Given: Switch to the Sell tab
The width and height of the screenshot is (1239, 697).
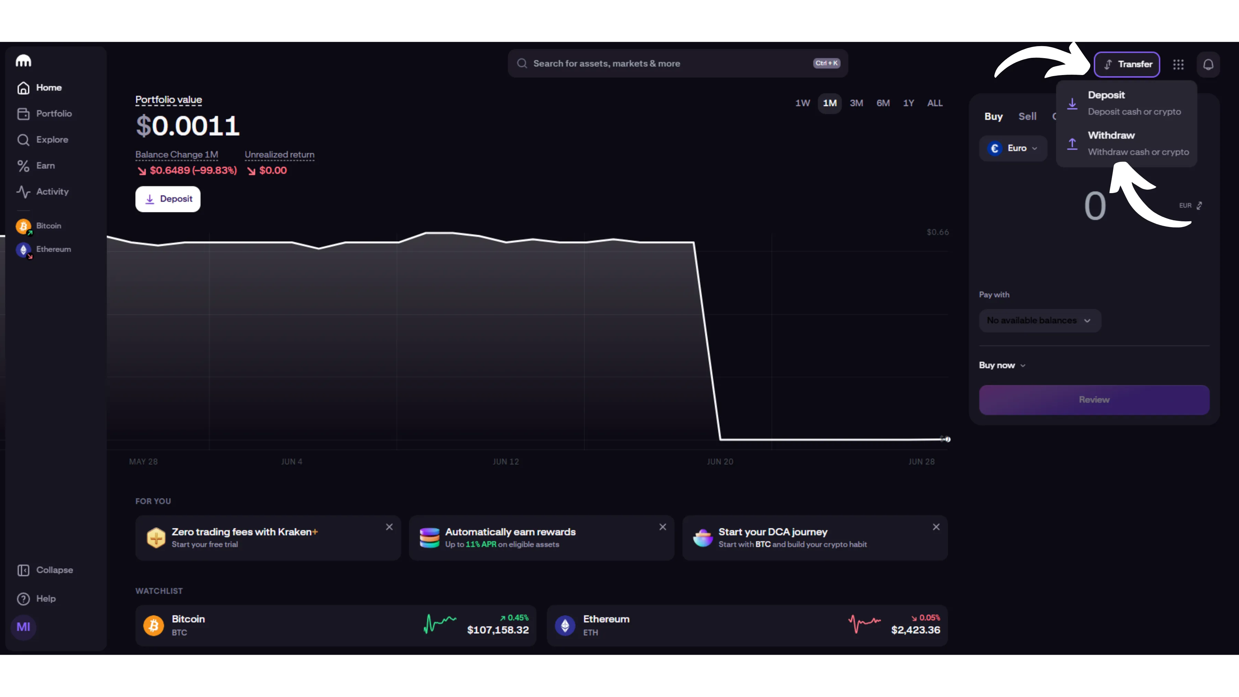Looking at the screenshot, I should coord(1027,116).
